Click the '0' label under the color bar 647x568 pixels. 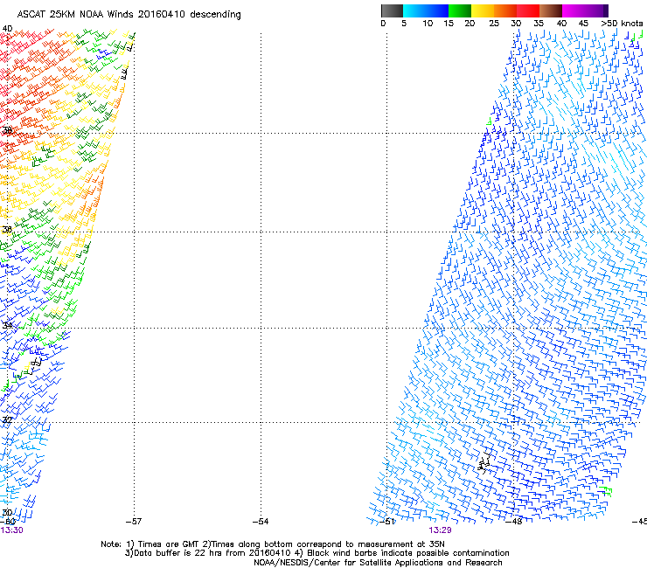click(383, 24)
